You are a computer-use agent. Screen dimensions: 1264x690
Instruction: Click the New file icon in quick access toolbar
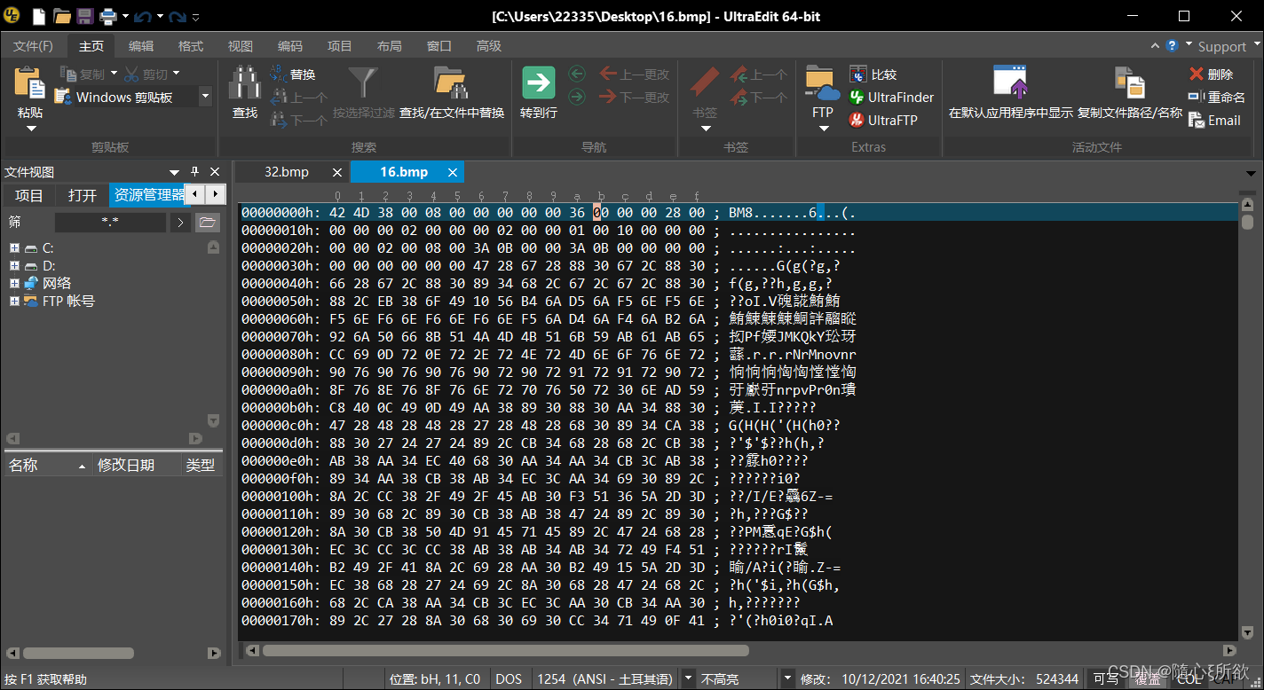(39, 16)
